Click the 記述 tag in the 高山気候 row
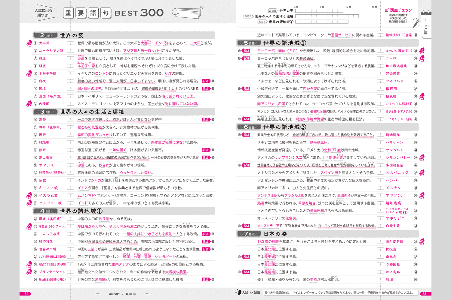The width and height of the screenshot is (451, 300). tap(206, 157)
